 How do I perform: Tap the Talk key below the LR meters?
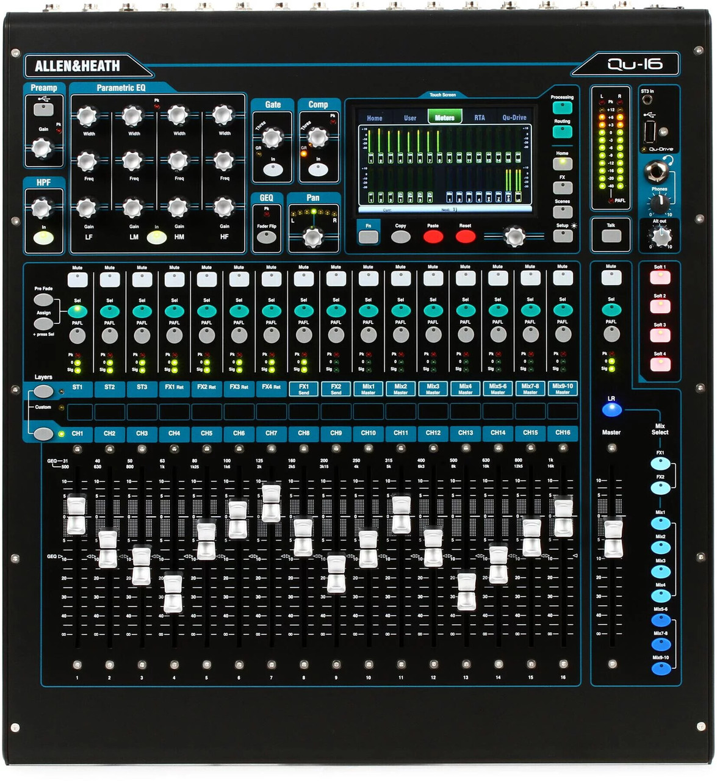[x=611, y=236]
